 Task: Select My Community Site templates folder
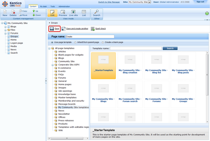tap(73, 107)
